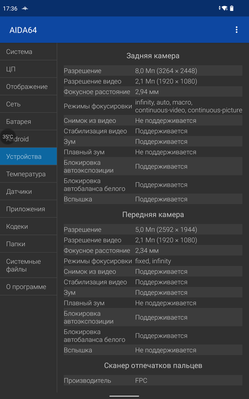Tap the 35°C temperature overlay badge

click(x=8, y=137)
